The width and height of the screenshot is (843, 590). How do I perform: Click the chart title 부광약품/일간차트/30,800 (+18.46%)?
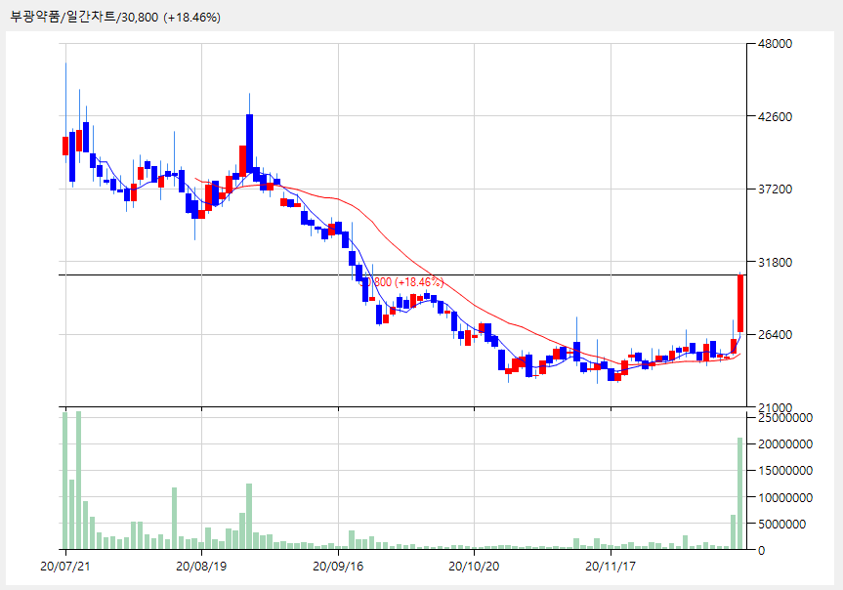115,18
